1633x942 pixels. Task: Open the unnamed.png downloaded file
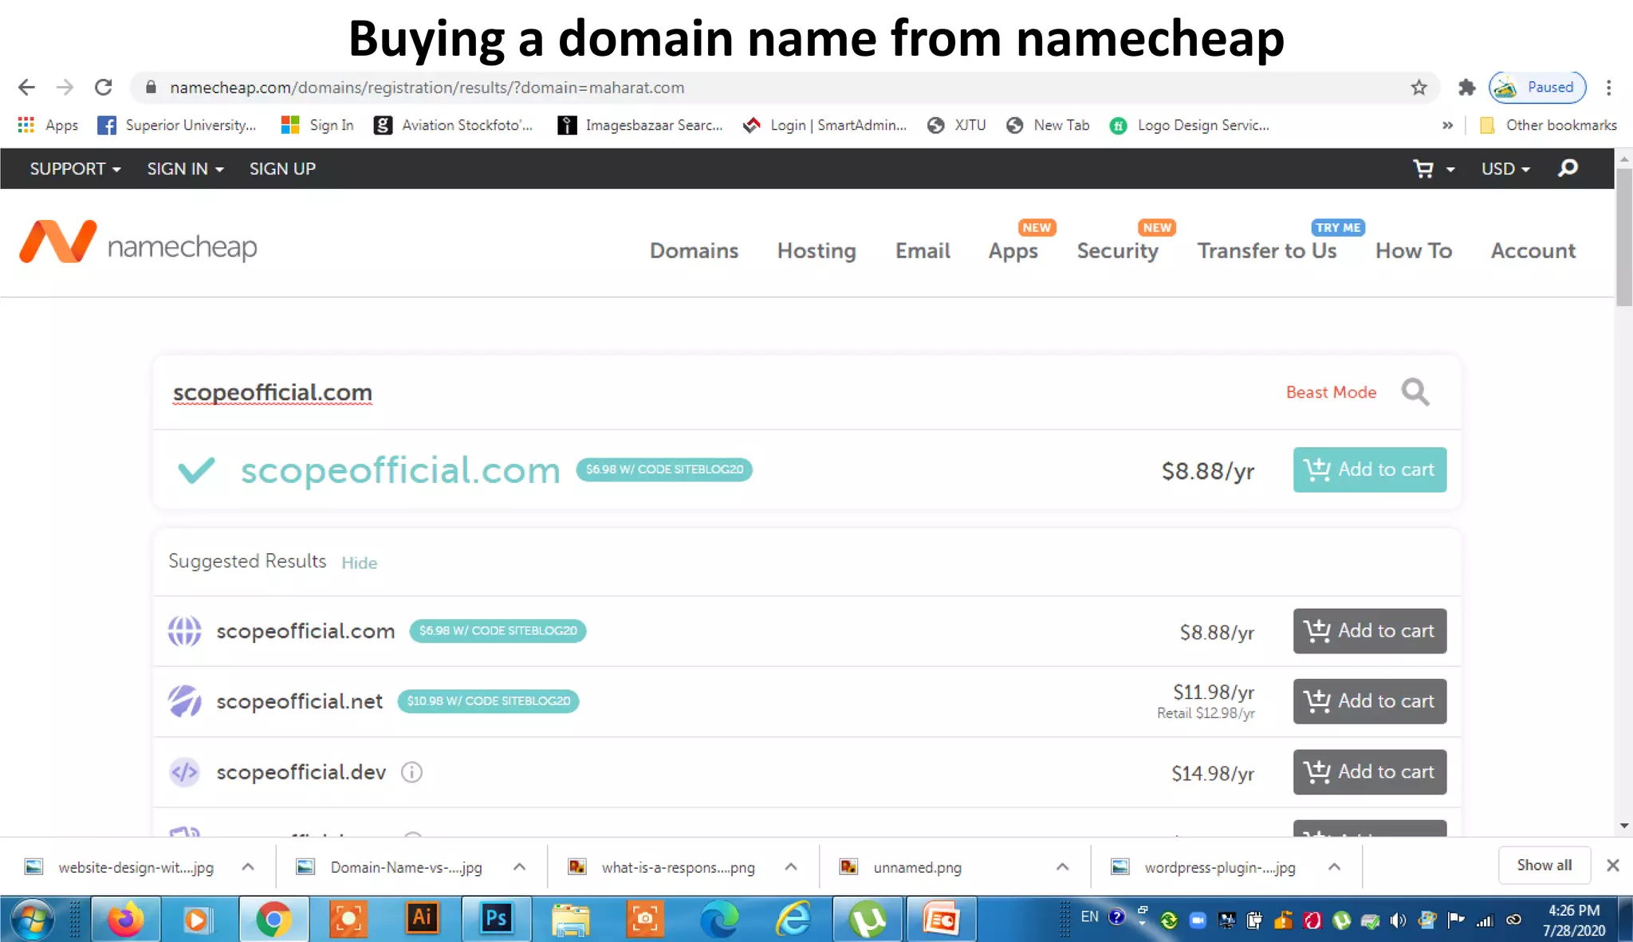[917, 867]
